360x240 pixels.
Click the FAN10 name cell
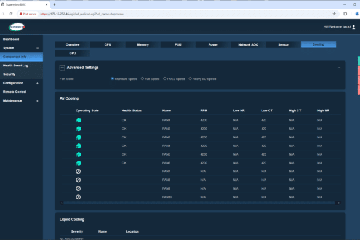click(x=167, y=197)
